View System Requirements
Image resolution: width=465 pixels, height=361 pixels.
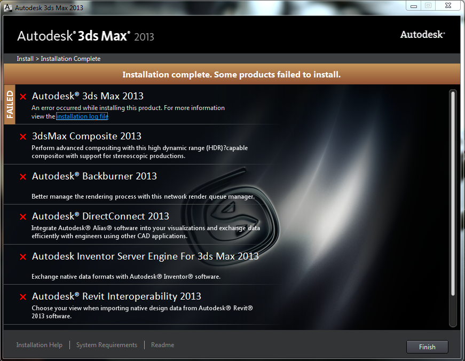[106, 344]
